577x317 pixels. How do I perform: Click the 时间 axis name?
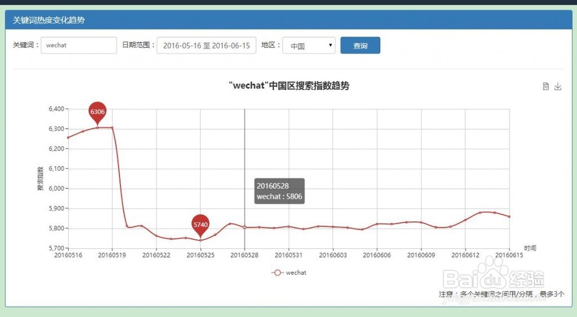(x=530, y=248)
